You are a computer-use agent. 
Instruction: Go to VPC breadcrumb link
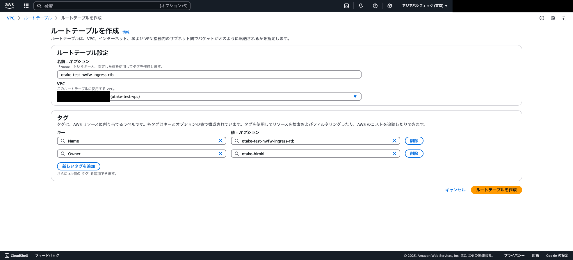11,18
